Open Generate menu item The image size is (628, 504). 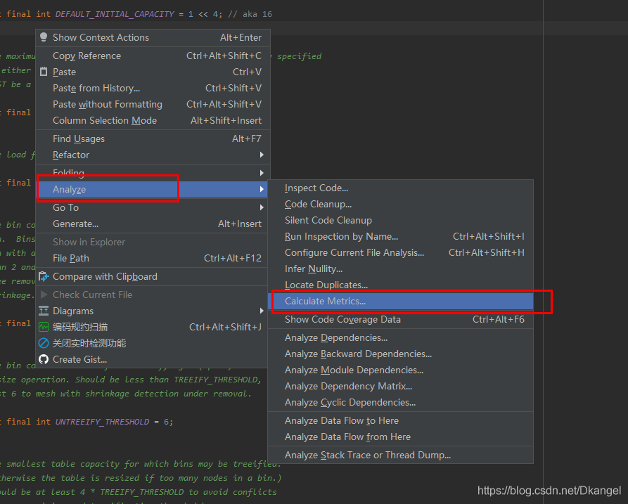75,224
